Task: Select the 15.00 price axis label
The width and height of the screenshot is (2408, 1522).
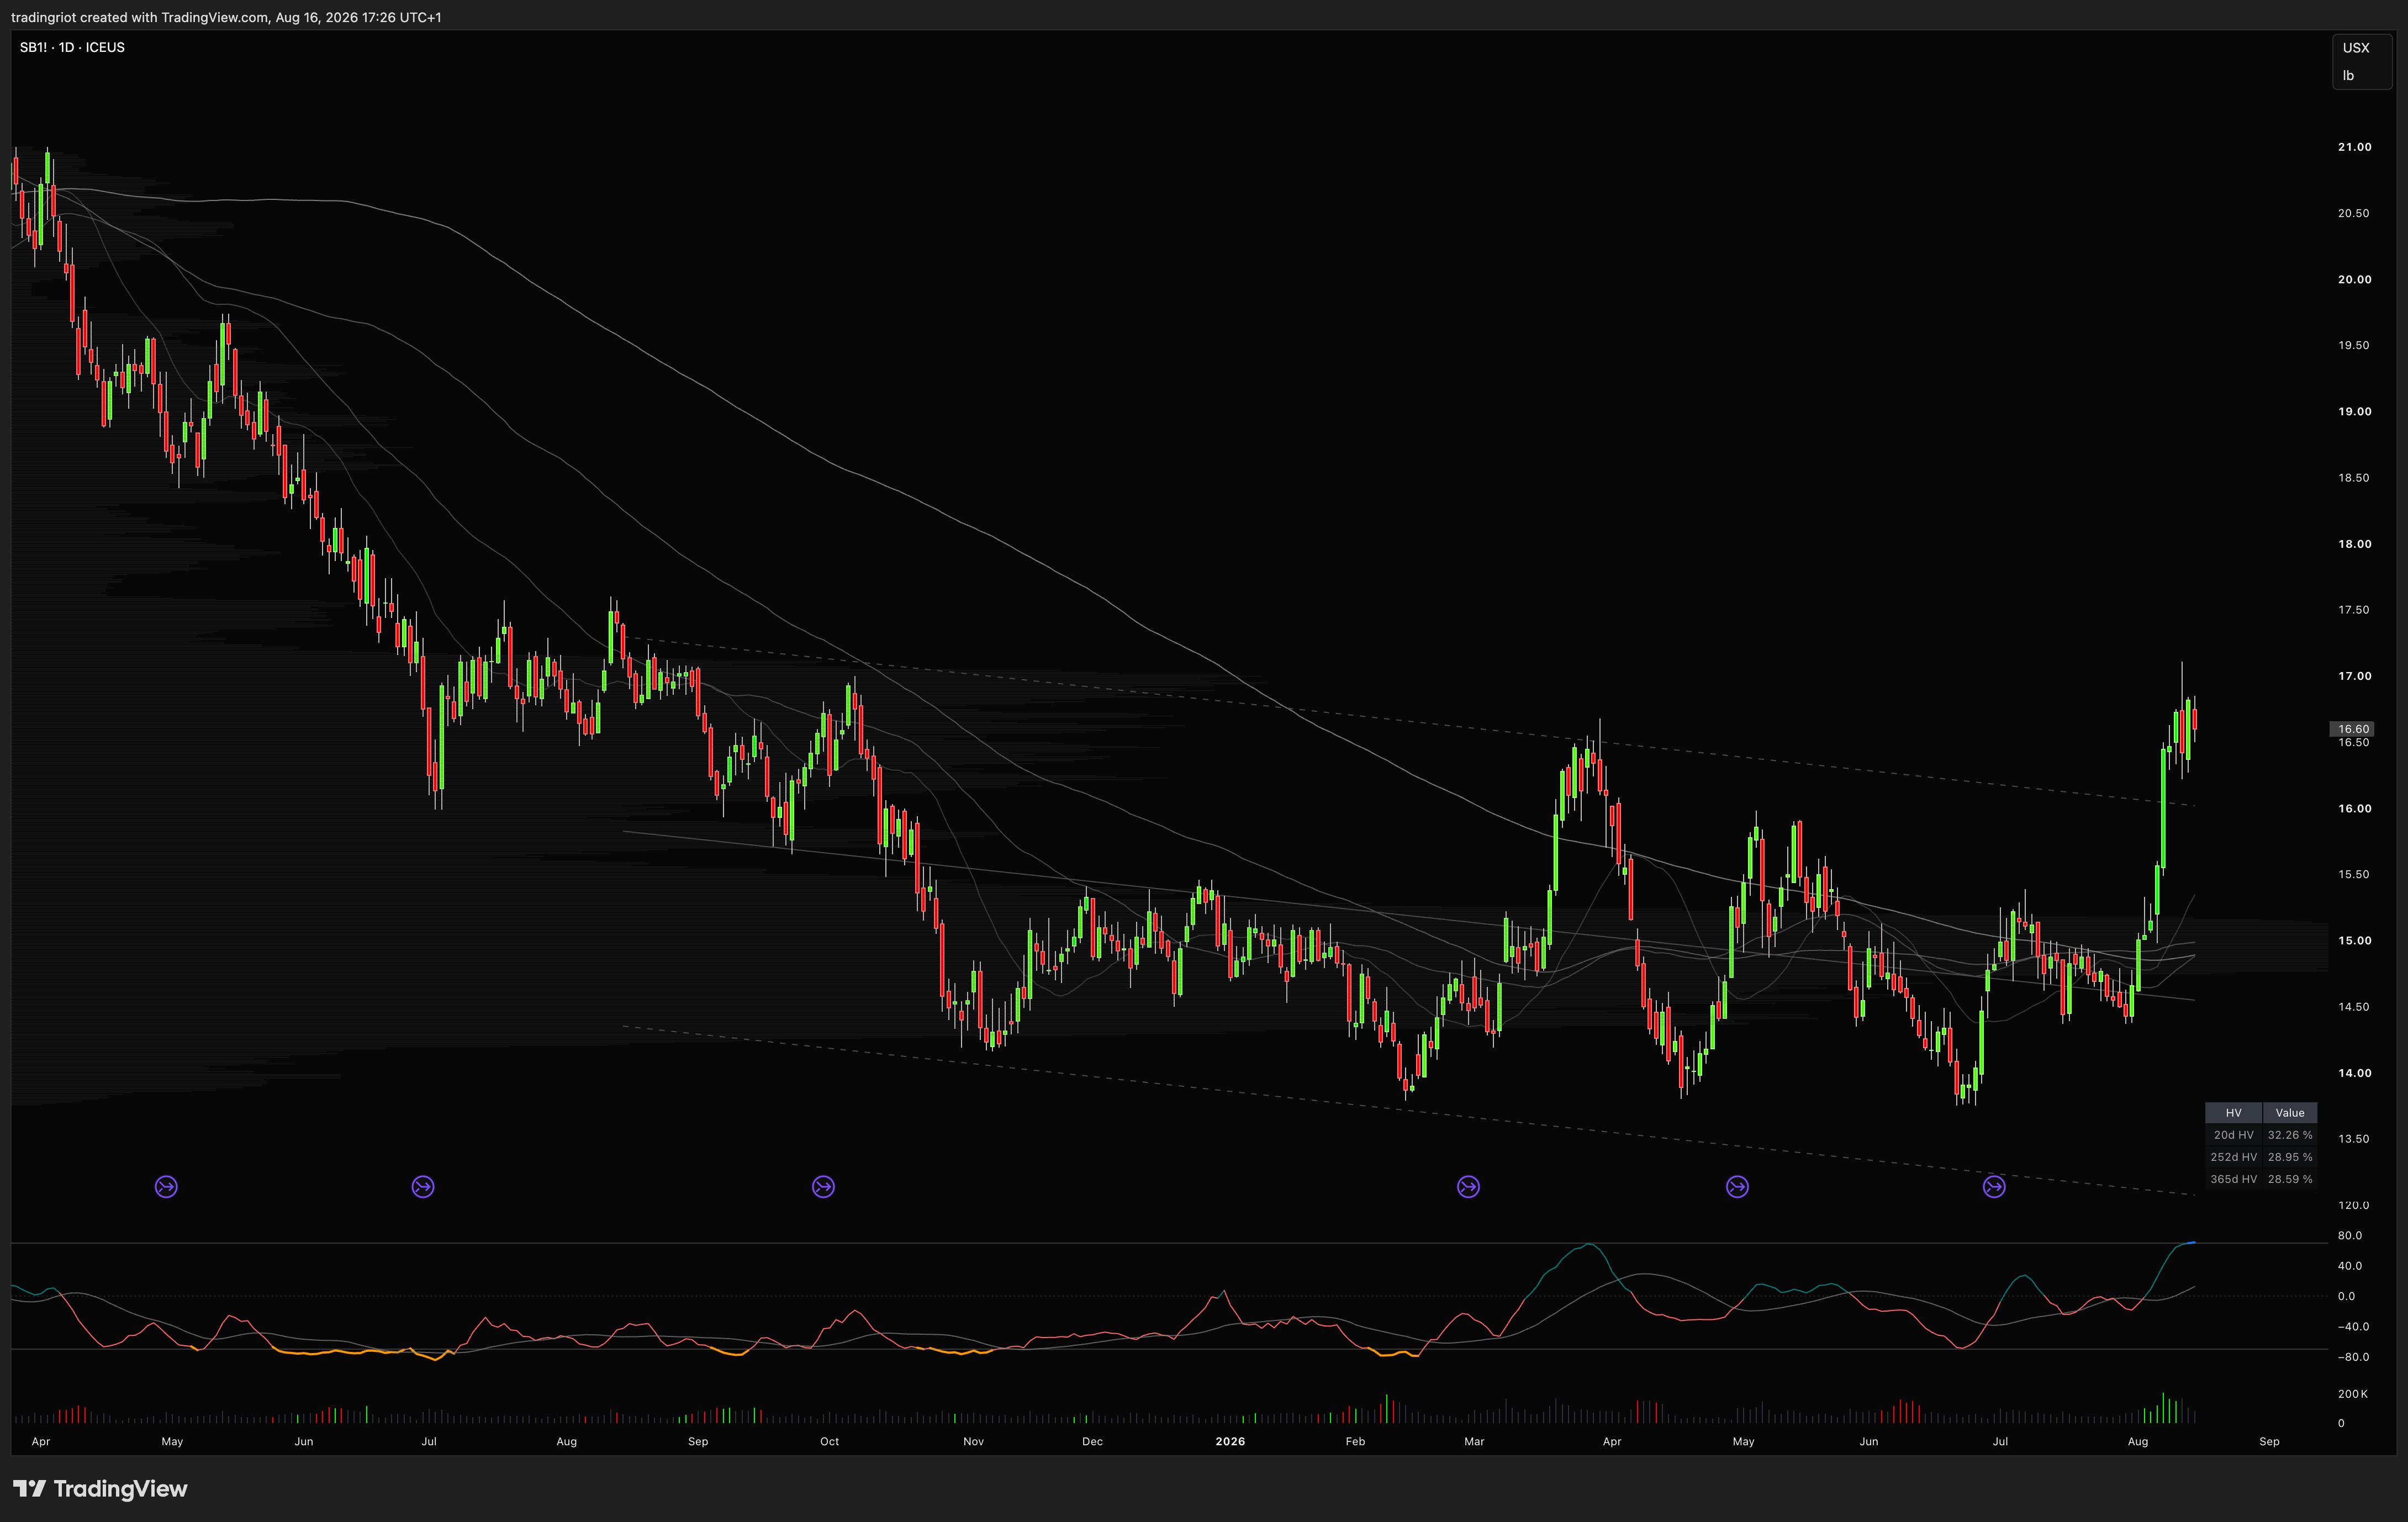Action: tap(2354, 941)
